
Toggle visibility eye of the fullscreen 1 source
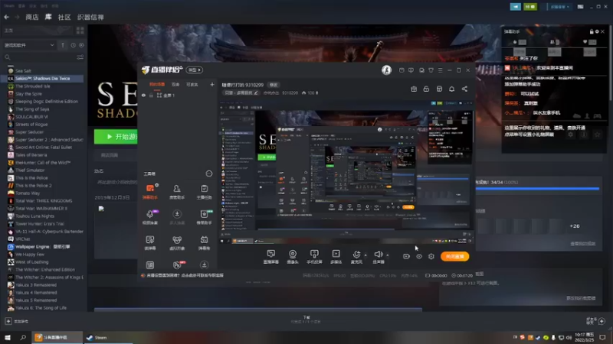(143, 95)
